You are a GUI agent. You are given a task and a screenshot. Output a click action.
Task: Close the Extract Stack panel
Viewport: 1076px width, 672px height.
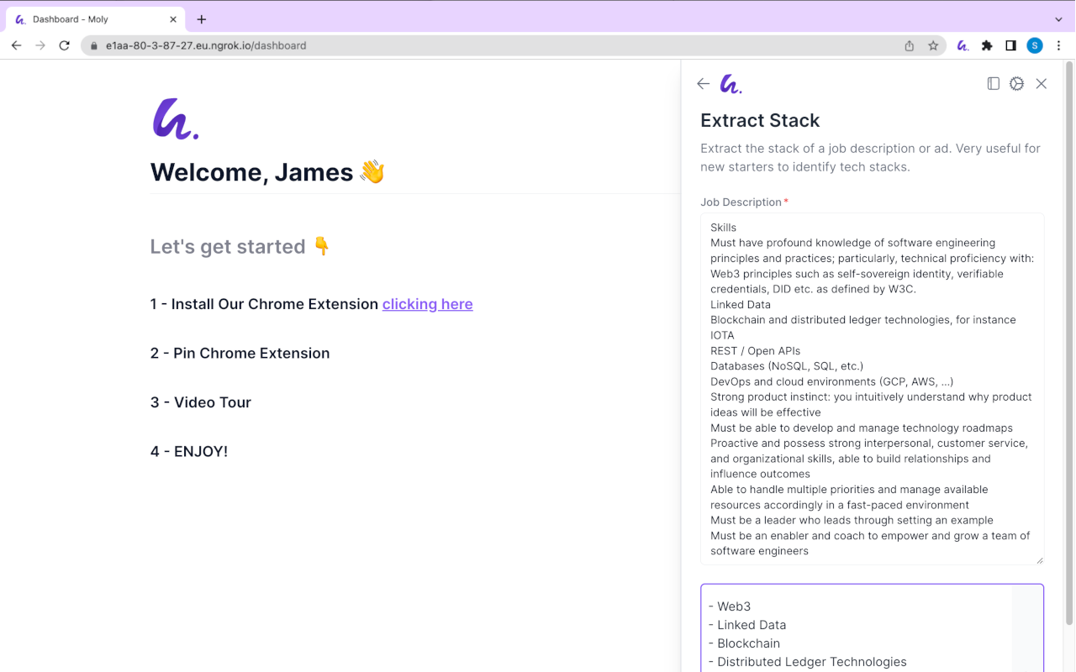1042,84
